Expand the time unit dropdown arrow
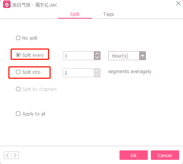183x164 pixels. click(143, 56)
